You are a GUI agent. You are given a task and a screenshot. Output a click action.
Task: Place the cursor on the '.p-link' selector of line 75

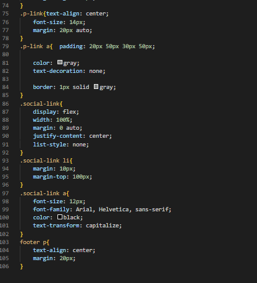(32, 14)
